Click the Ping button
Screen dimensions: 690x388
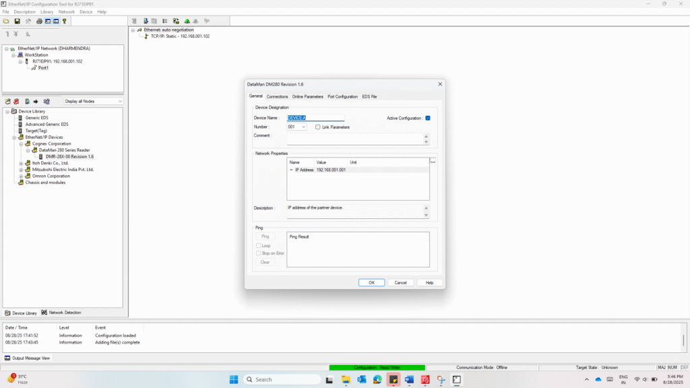[265, 236]
